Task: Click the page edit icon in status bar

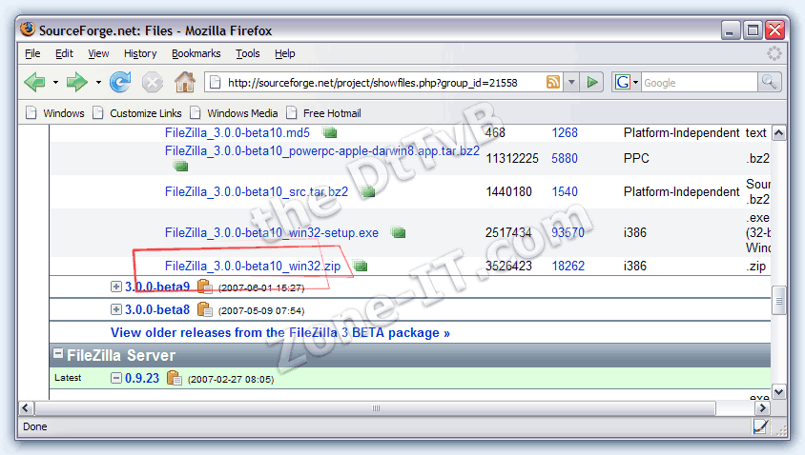Action: point(760,425)
